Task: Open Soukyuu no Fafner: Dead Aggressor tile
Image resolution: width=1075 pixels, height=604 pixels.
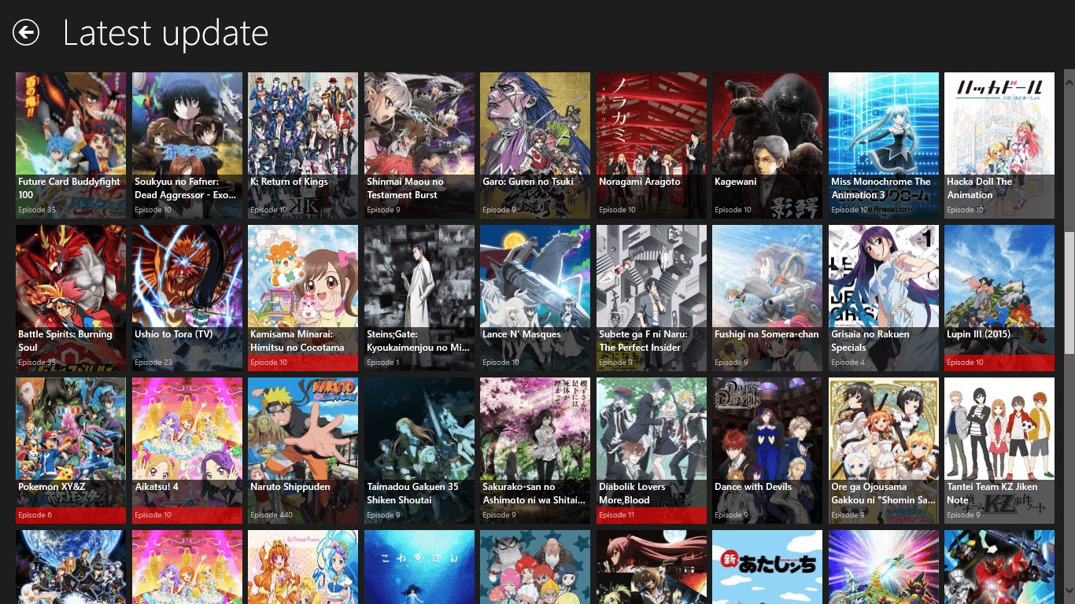Action: 187,145
